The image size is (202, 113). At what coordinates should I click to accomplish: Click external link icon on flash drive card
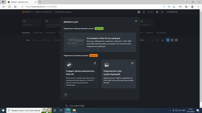tap(95, 63)
